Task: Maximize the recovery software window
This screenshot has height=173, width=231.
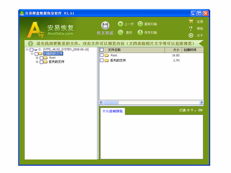Action: [x=200, y=13]
